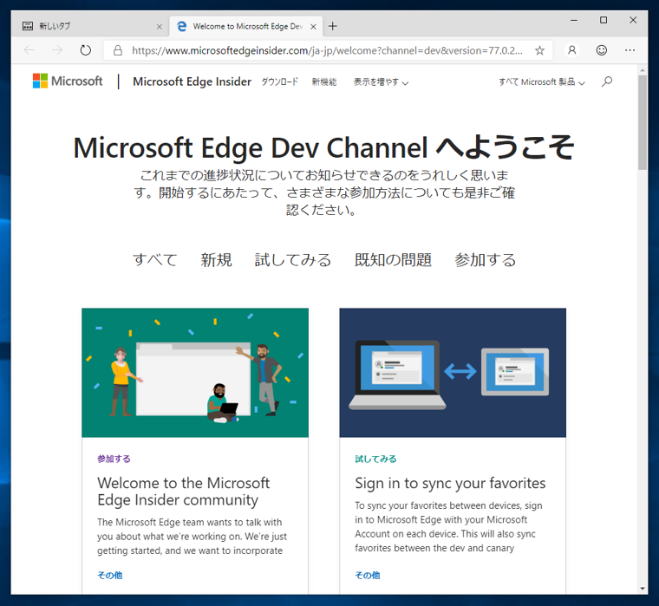Click the device sync card image

pyautogui.click(x=453, y=373)
